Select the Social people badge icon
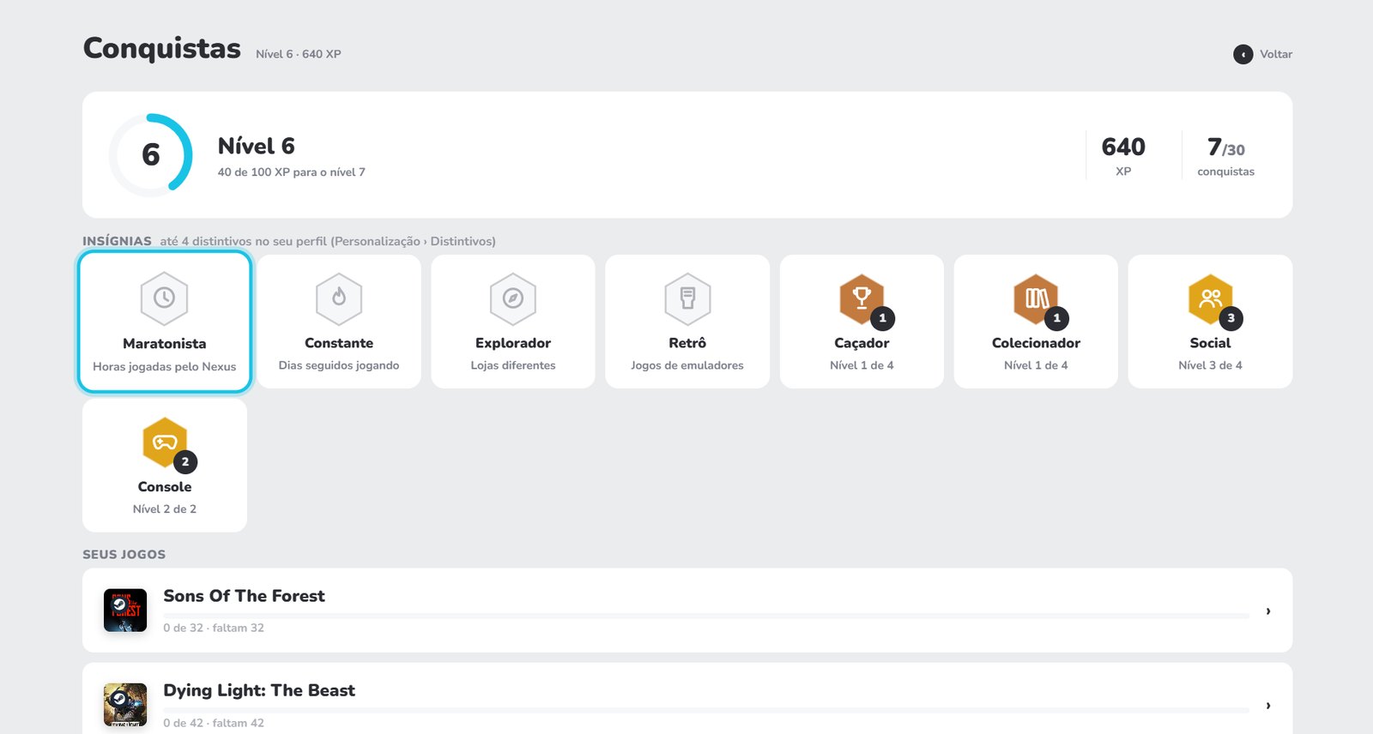The width and height of the screenshot is (1373, 734). pyautogui.click(x=1210, y=298)
